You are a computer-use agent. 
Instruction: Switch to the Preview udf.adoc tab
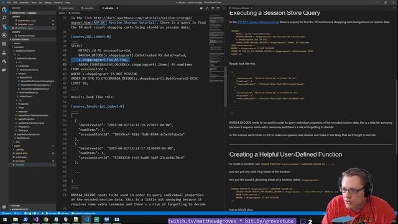click(x=240, y=8)
